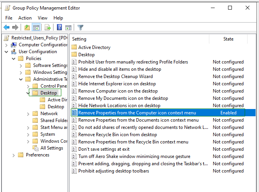Expand the Preferences node
The height and width of the screenshot is (192, 259).
point(13,155)
